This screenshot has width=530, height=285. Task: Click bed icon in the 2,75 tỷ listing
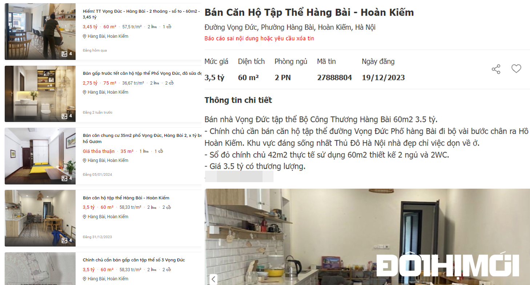point(156,83)
